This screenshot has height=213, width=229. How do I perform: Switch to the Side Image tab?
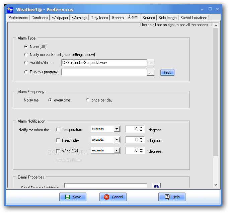coord(168,18)
